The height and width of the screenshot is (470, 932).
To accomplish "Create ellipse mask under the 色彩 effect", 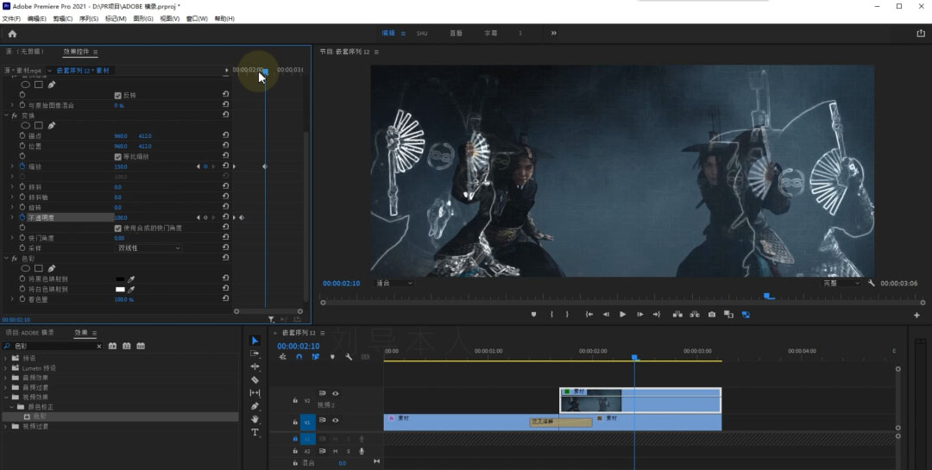I will pyautogui.click(x=26, y=268).
